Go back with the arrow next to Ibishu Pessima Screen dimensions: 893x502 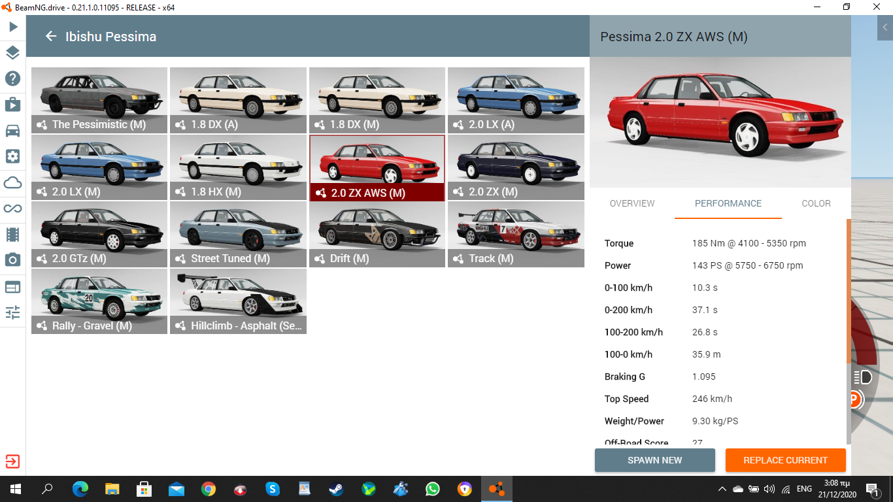(x=51, y=37)
